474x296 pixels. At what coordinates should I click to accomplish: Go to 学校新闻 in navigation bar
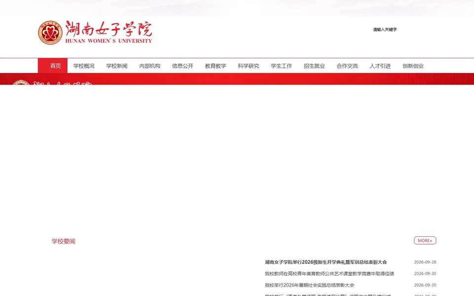pos(117,66)
